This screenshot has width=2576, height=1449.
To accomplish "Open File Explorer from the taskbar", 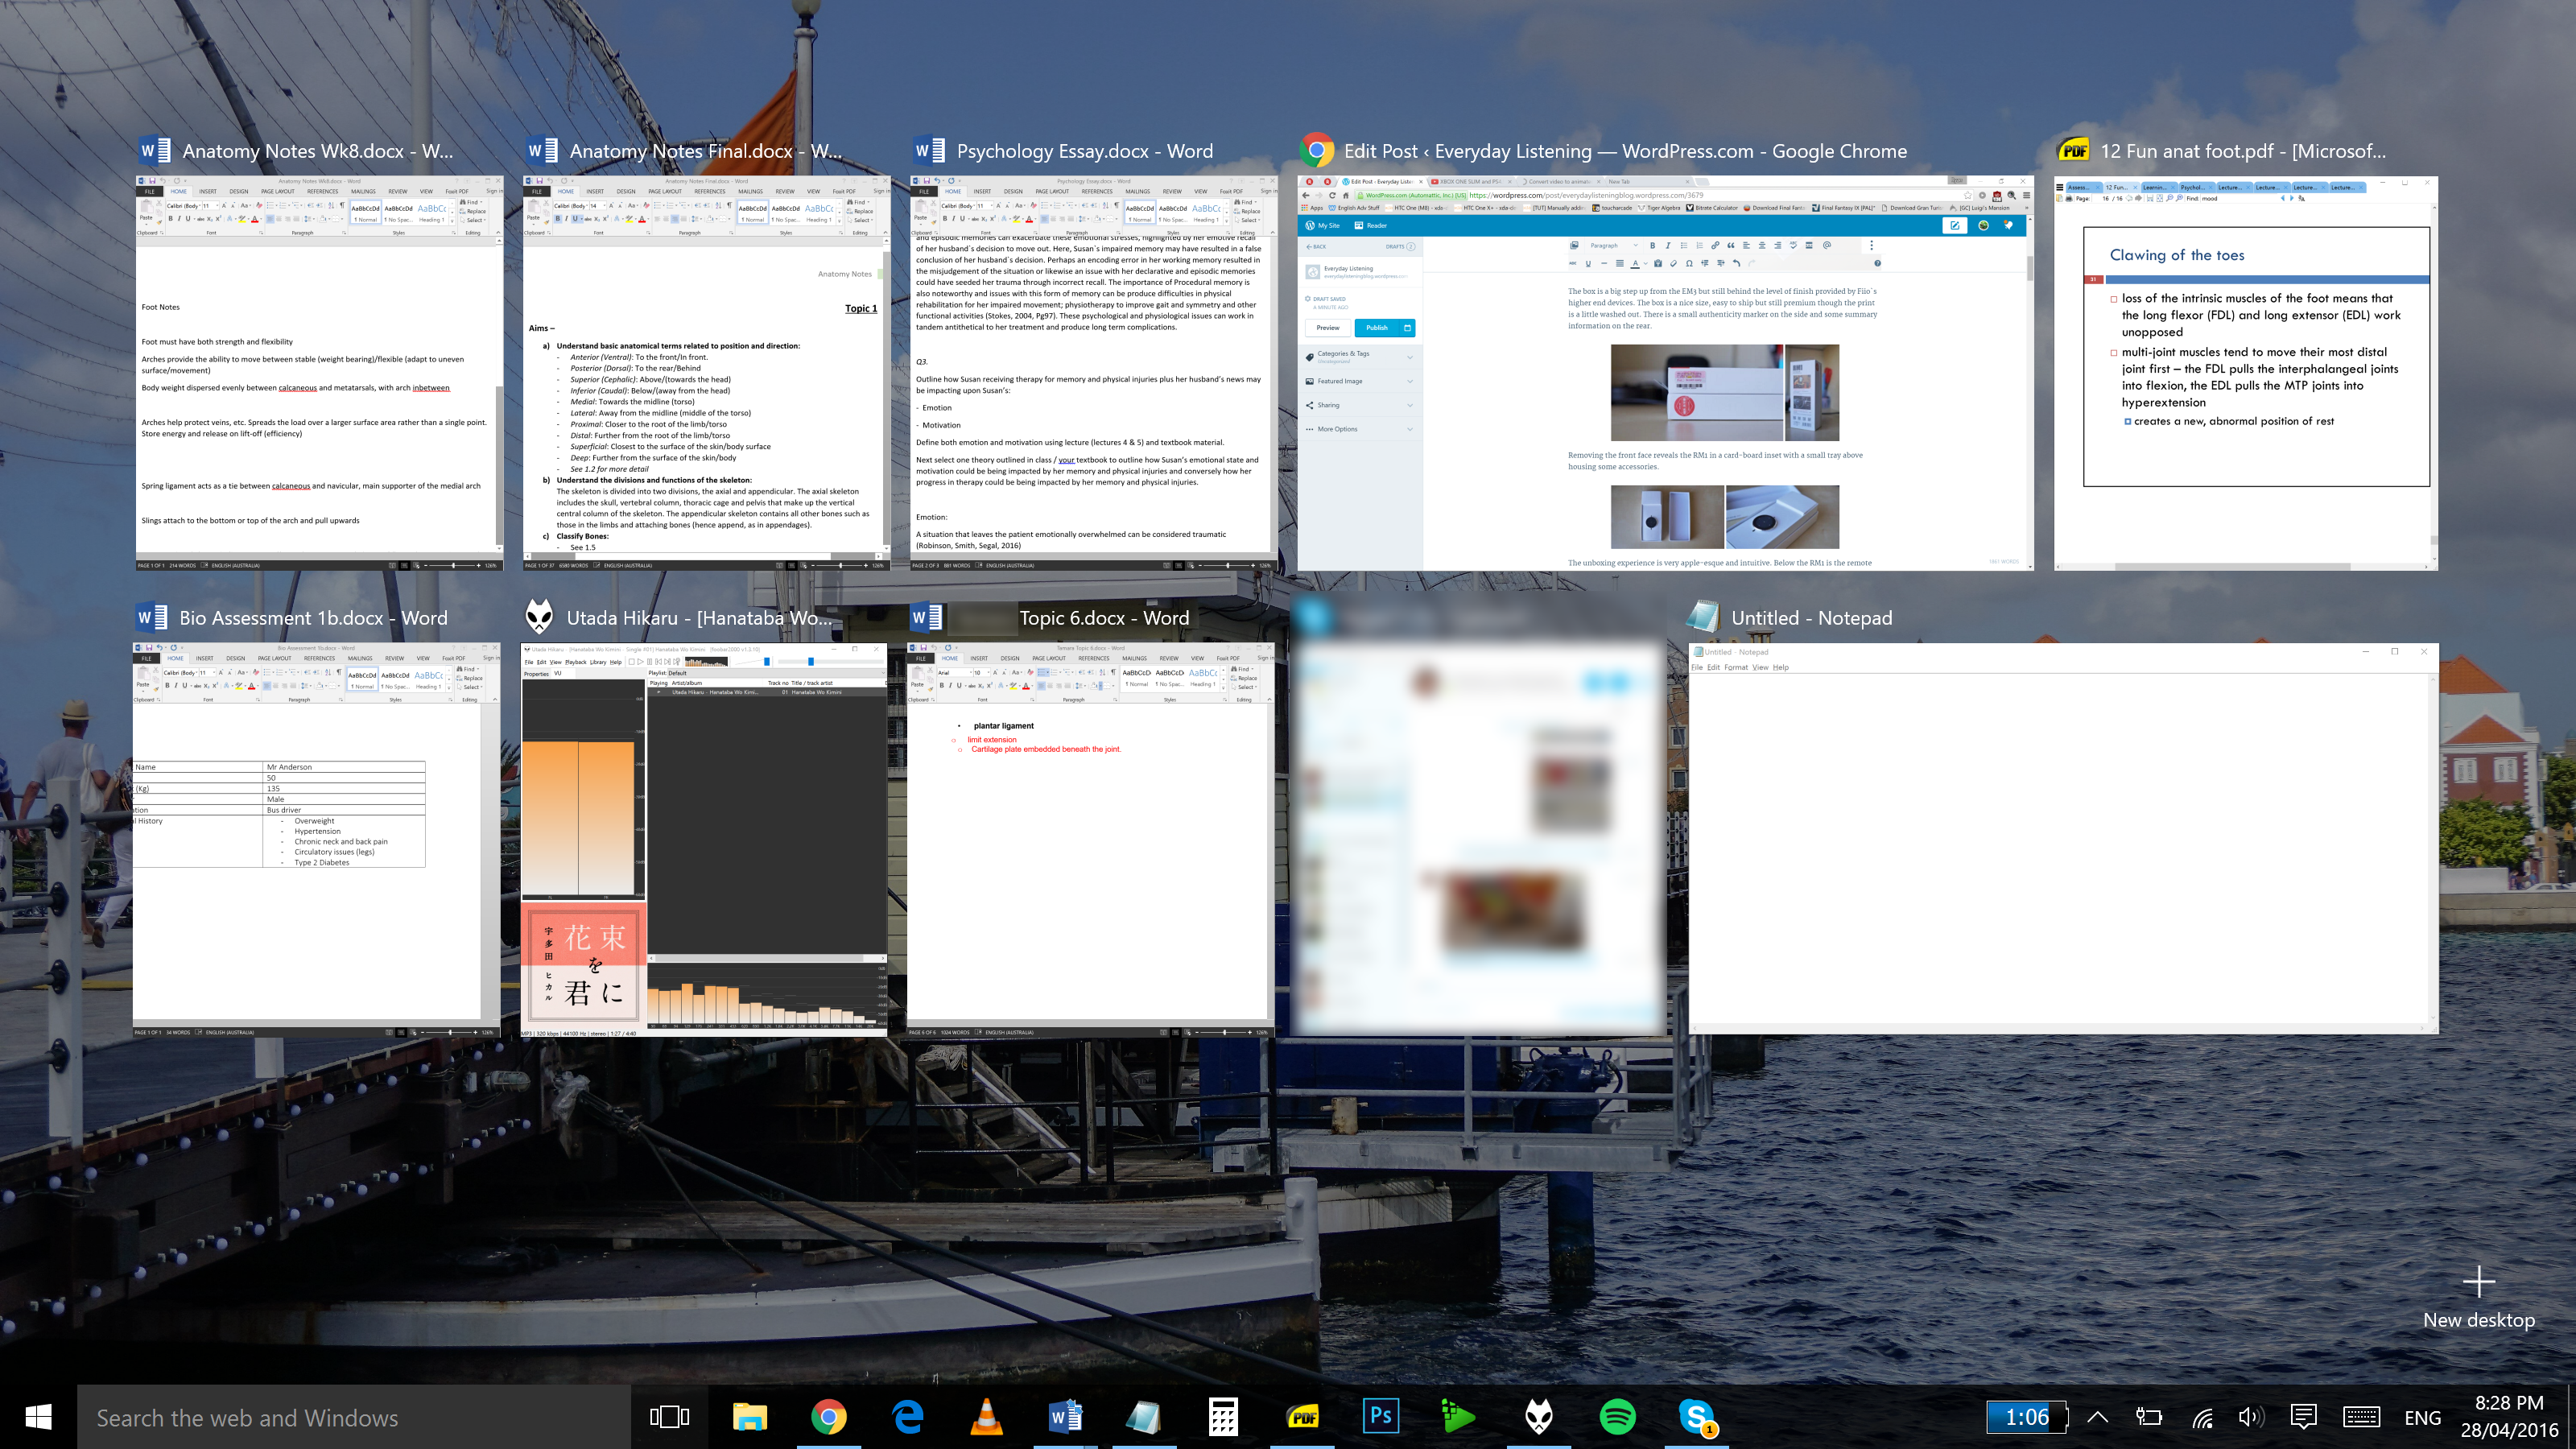I will pyautogui.click(x=749, y=1417).
